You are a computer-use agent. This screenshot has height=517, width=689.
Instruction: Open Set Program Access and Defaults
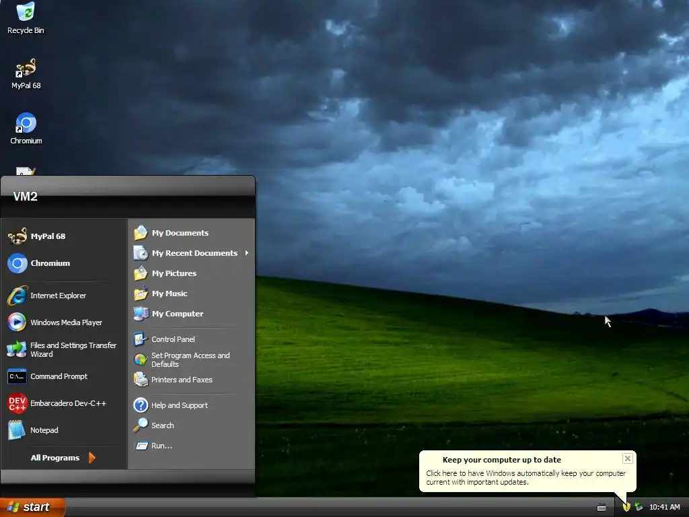(x=191, y=359)
